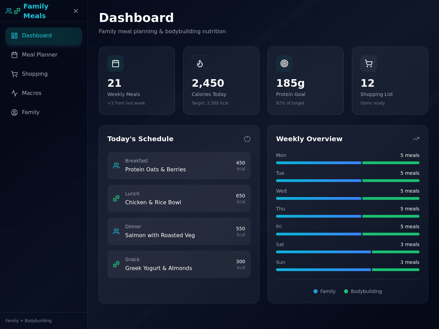Click the flame icon on Calories Today card
The height and width of the screenshot is (329, 439).
tap(200, 63)
